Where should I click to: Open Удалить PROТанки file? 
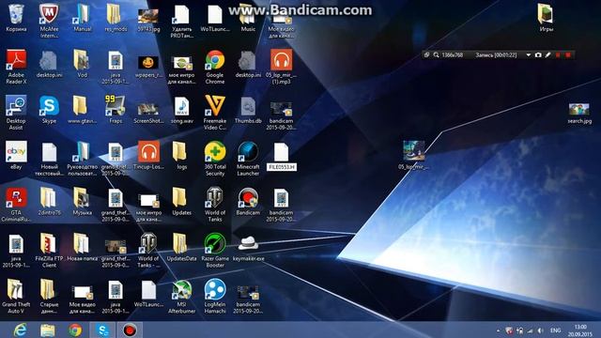181,21
